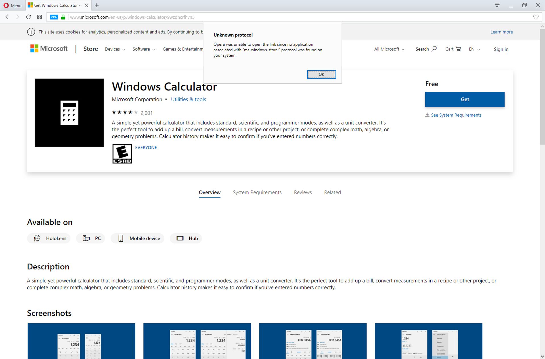
Task: Click the Windows Calculator title heading
Action: coord(164,86)
